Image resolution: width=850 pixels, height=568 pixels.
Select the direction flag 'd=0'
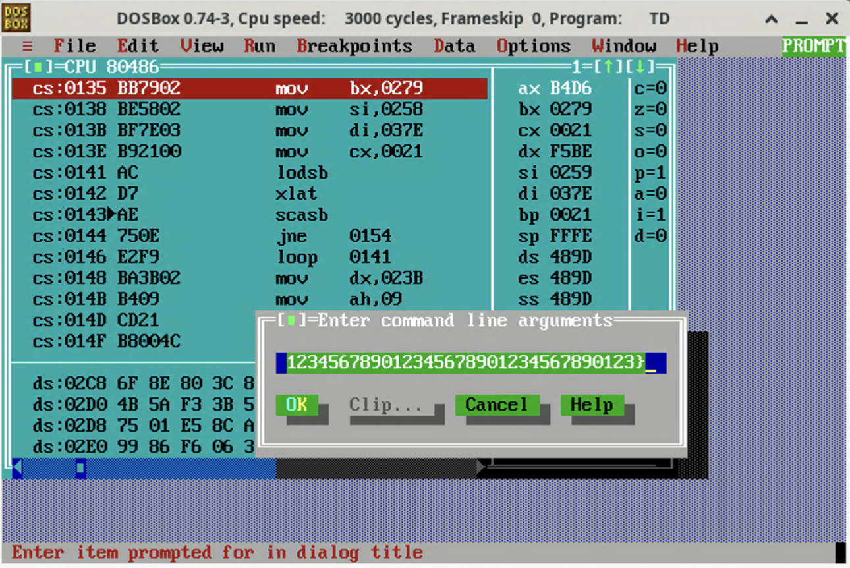(650, 236)
